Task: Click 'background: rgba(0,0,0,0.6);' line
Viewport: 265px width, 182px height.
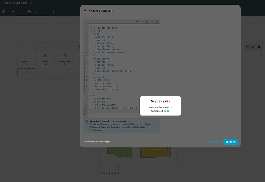Action: coord(113,71)
